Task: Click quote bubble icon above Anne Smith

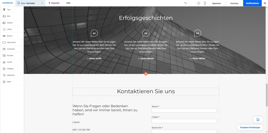Action: coord(94,33)
